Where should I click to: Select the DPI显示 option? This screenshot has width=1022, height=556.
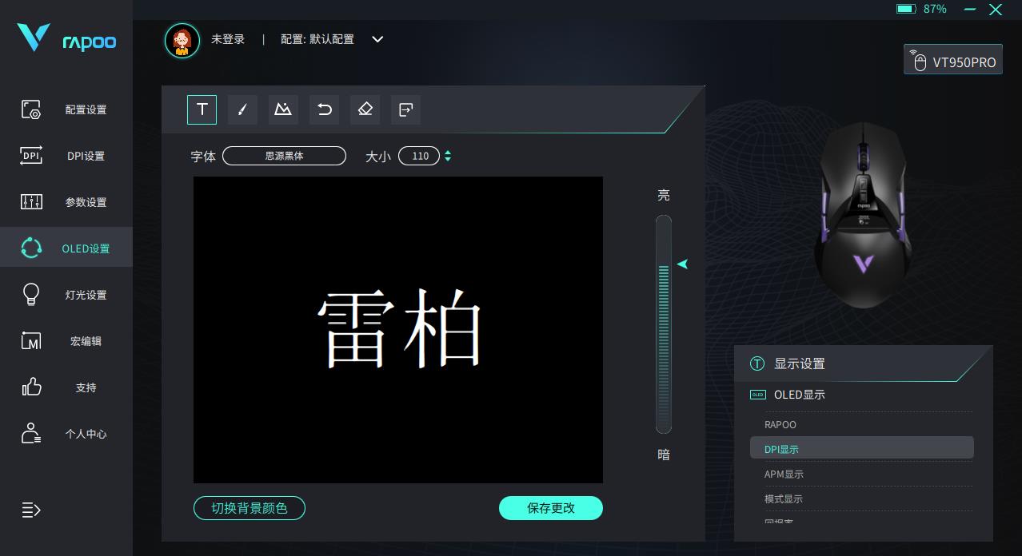click(862, 448)
